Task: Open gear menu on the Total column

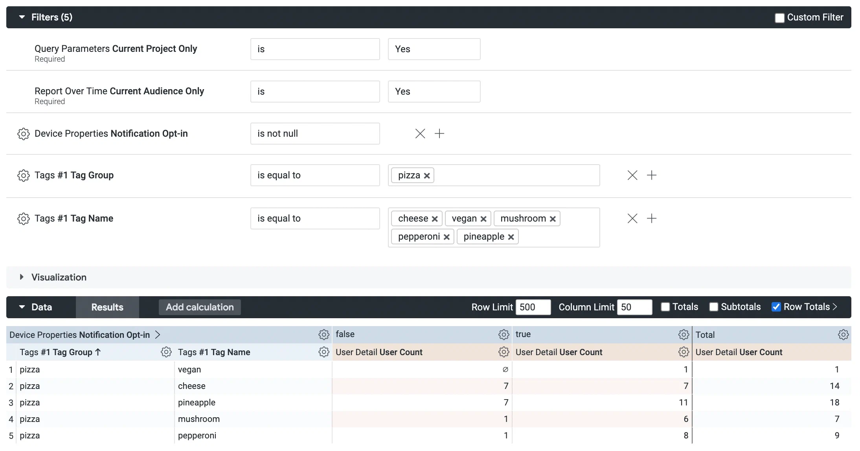Action: coord(843,334)
